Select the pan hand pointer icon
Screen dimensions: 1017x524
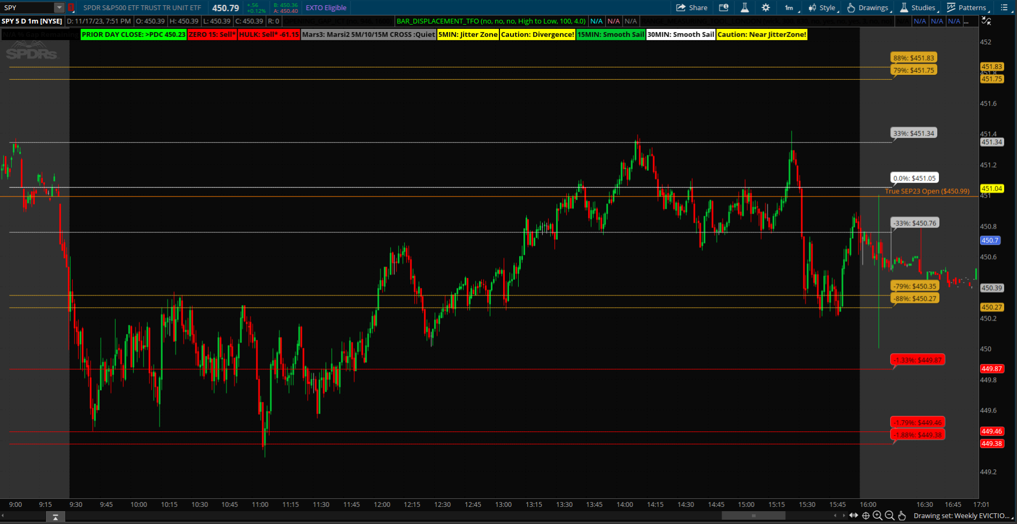tap(902, 515)
